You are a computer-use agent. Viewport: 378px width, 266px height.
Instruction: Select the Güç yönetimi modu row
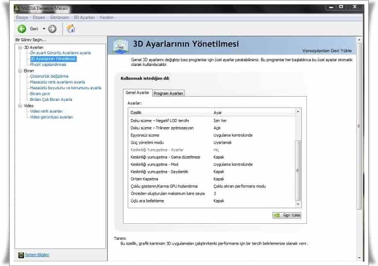pos(212,143)
